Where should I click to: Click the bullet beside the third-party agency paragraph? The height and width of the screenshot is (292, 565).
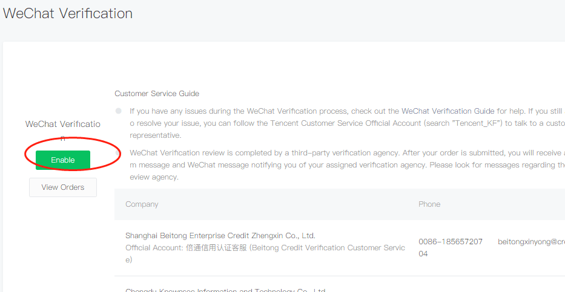pyautogui.click(x=118, y=153)
